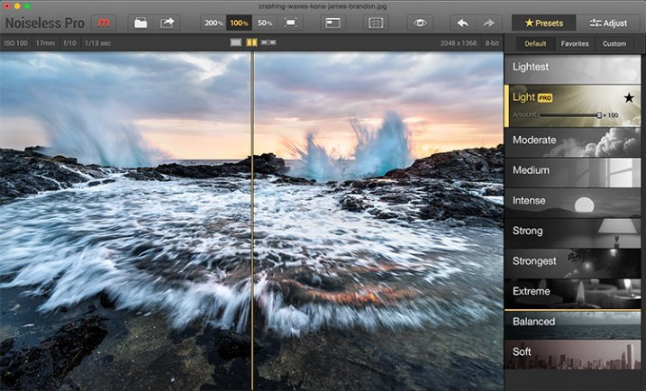Image resolution: width=646 pixels, height=391 pixels.
Task: Enable the split before/after compare view
Action: tap(252, 42)
